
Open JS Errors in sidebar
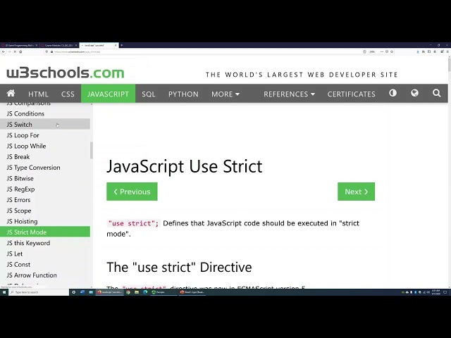tap(45, 200)
